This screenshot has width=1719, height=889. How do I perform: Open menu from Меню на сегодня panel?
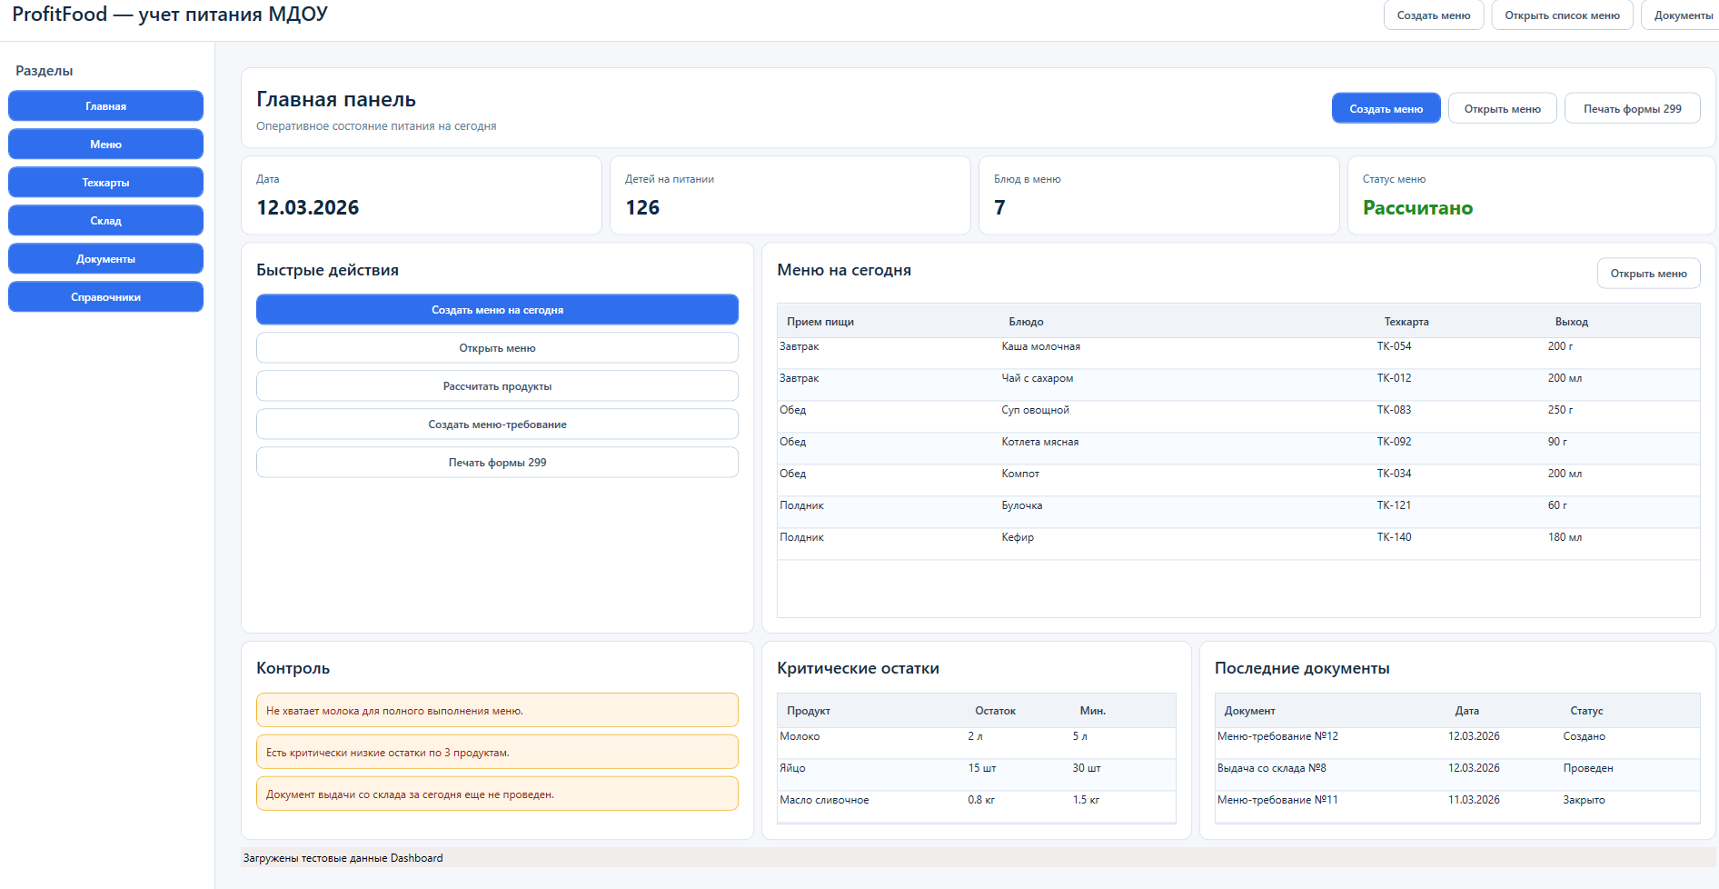(x=1648, y=274)
